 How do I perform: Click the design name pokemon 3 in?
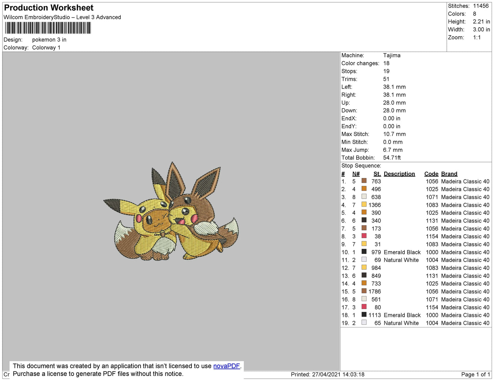coord(49,40)
